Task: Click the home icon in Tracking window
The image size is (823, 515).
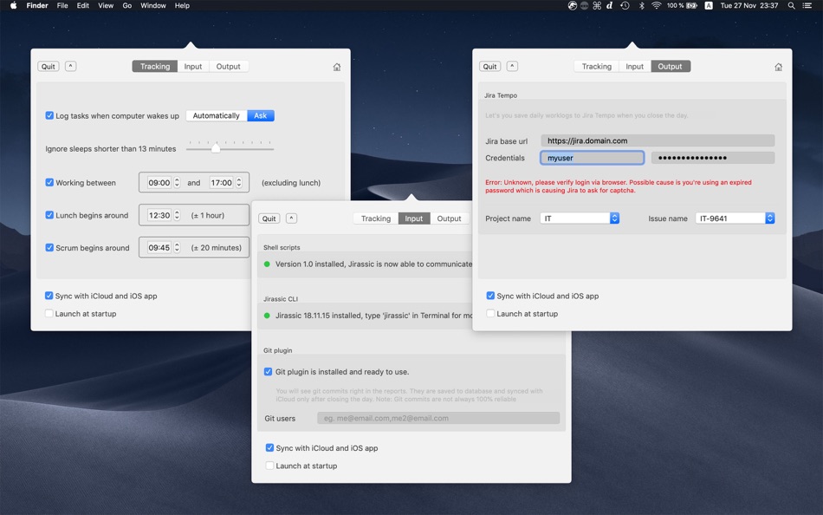Action: [x=337, y=67]
